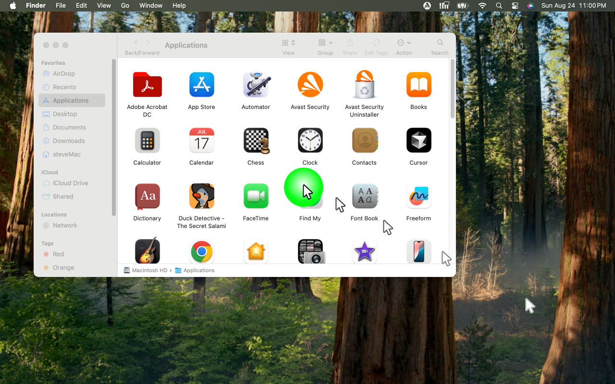Open Control Center in menu bar
Screen dimensions: 615x384
pos(515,5)
